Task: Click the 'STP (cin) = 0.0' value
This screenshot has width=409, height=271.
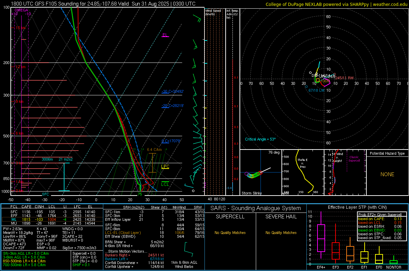Action: [x=84, y=257]
